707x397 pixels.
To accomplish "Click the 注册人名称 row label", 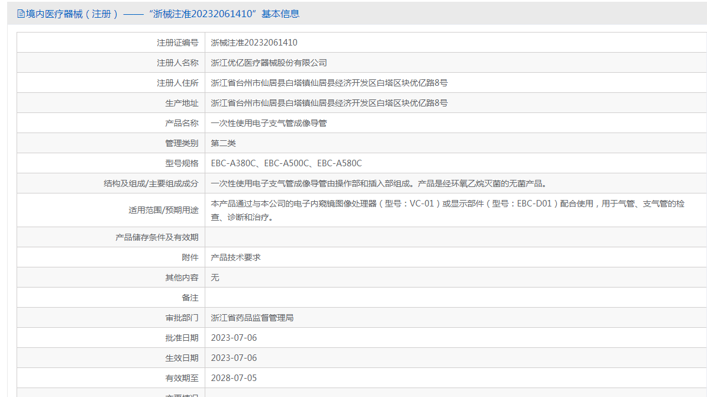I will (x=177, y=63).
